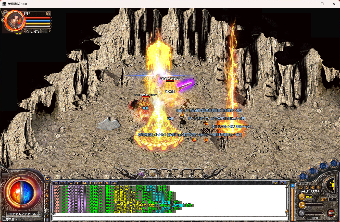Click the honor value 0 field
This screenshot has width=340, height=222.
click(332, 199)
